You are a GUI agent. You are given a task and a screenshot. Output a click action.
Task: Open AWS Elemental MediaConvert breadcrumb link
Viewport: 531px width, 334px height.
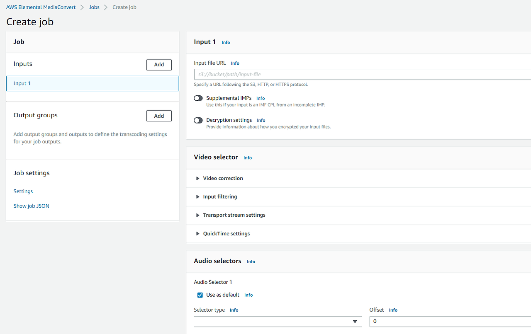click(41, 7)
